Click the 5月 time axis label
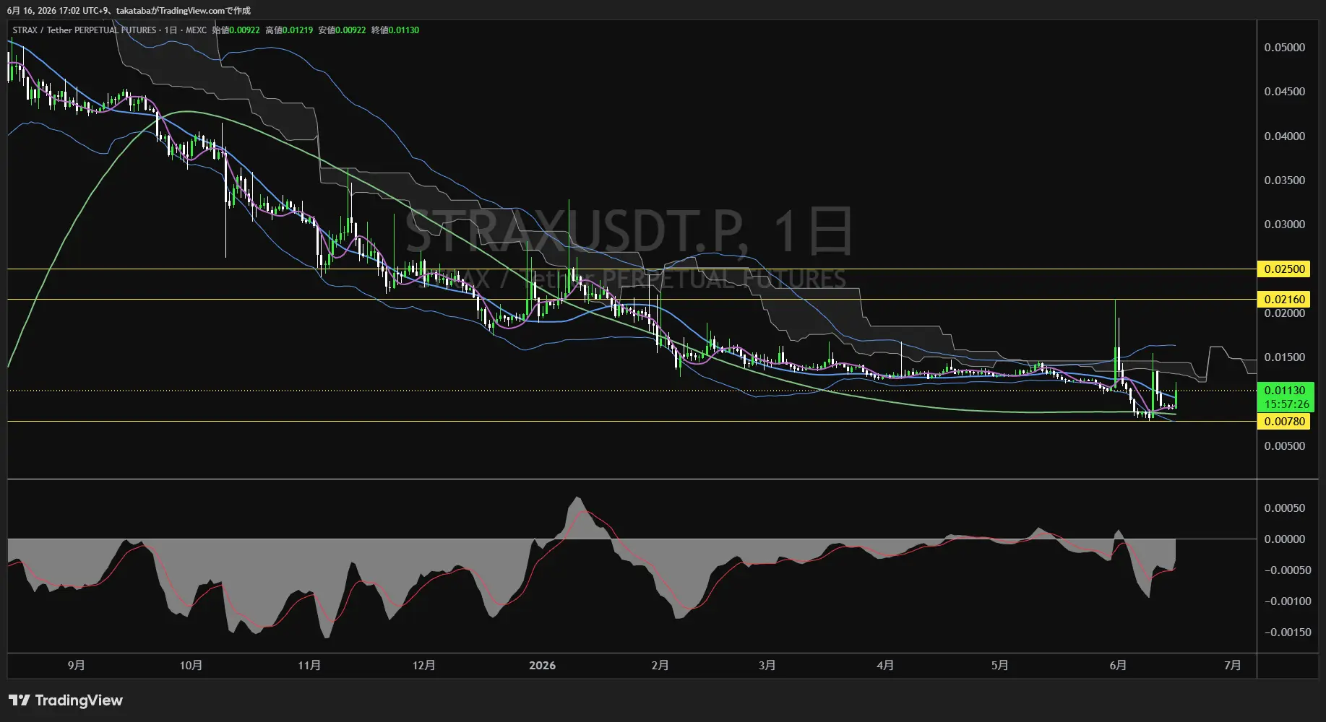Viewport: 1326px width, 722px height. 999,665
